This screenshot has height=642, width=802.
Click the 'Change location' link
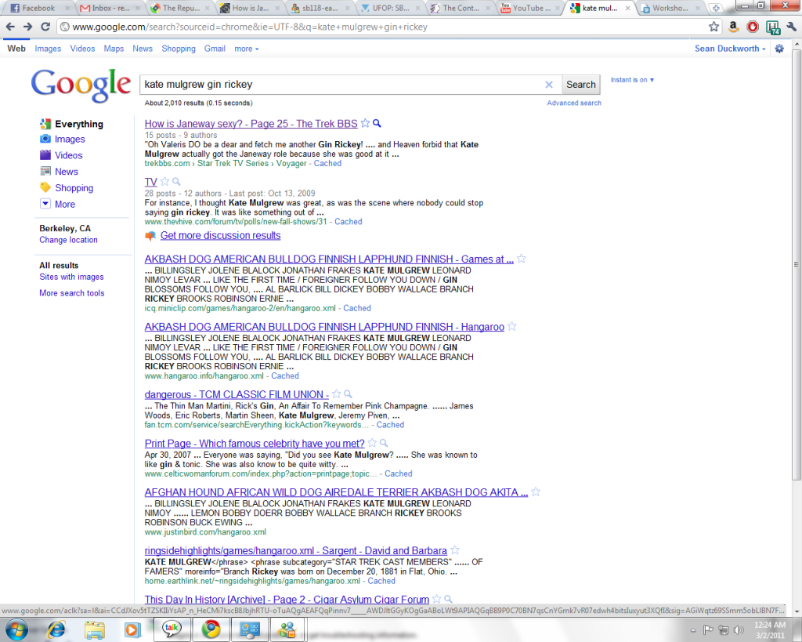coord(69,240)
